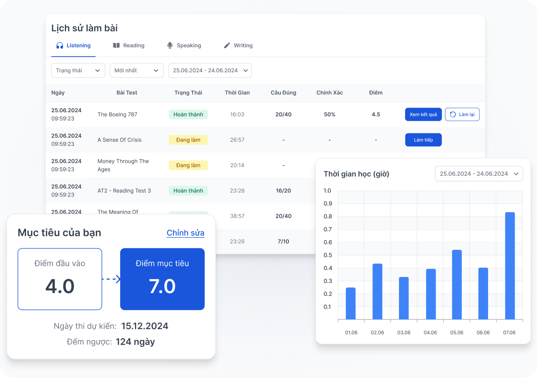Click the Hoàn thành badge for Boeing 787
This screenshot has width=537, height=378.
click(x=188, y=114)
